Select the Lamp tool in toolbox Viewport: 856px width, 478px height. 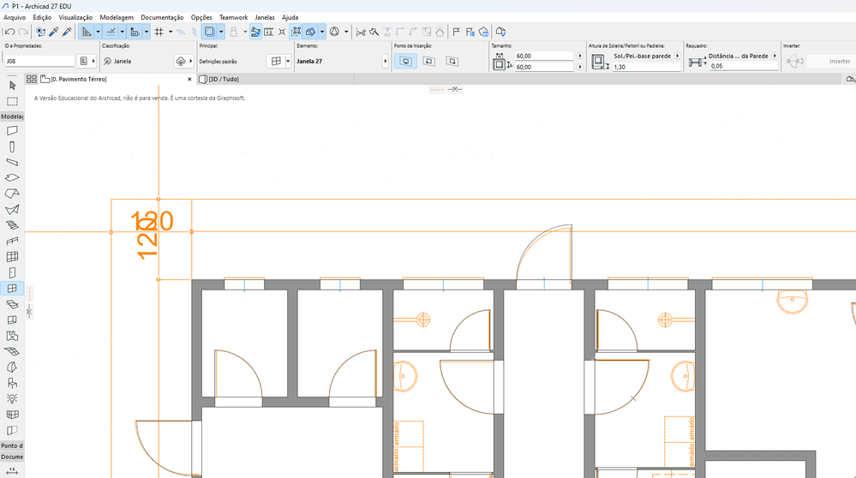point(12,398)
